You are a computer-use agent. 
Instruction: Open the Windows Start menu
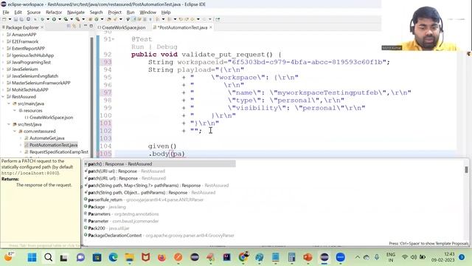32,257
